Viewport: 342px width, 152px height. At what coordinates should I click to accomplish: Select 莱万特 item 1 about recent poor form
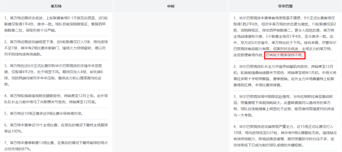[56, 24]
